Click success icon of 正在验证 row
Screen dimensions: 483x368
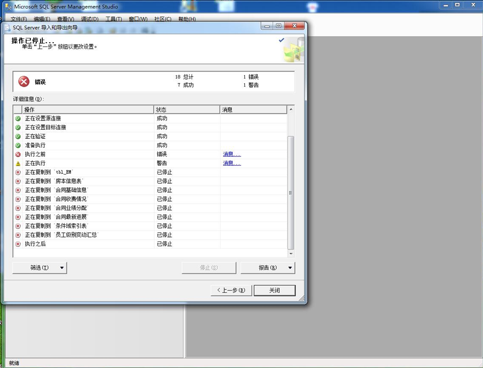click(x=18, y=136)
